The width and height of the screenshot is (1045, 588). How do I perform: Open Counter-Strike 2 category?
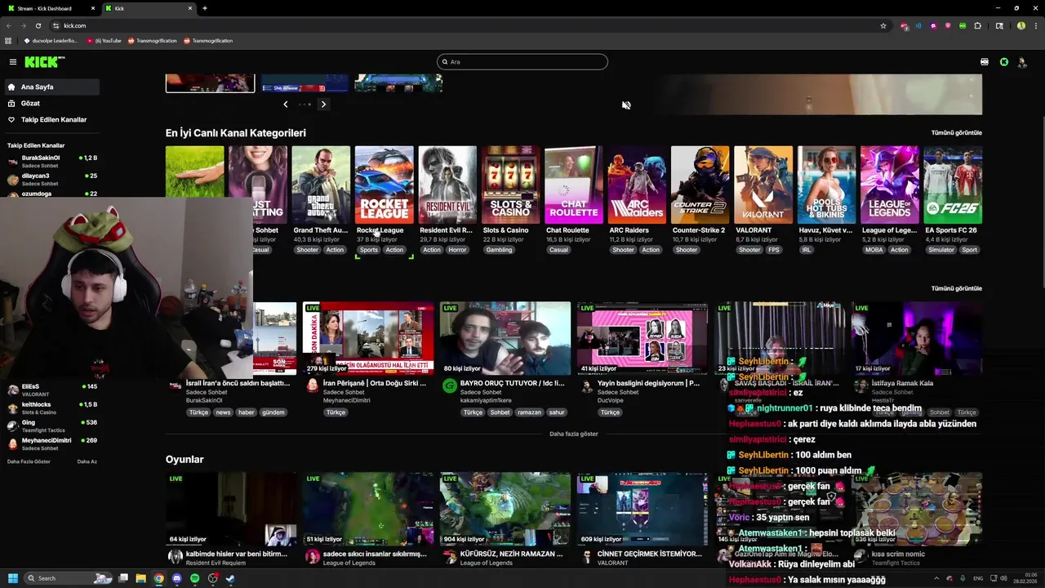coord(700,185)
